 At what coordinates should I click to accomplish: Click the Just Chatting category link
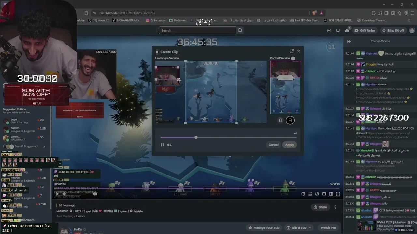65,216
